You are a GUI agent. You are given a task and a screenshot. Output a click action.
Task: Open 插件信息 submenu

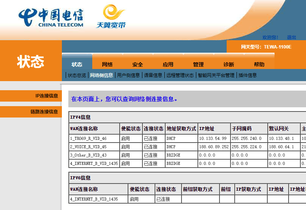click(248, 75)
